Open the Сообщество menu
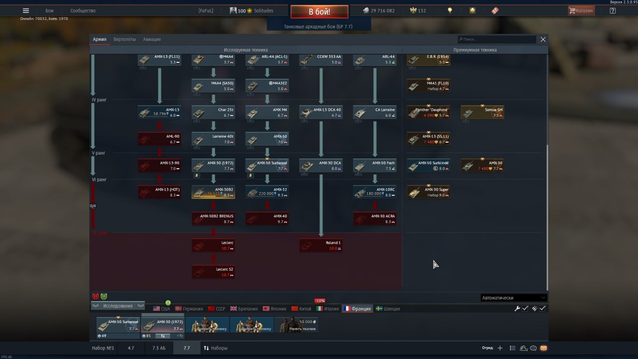The image size is (638, 359). click(83, 10)
